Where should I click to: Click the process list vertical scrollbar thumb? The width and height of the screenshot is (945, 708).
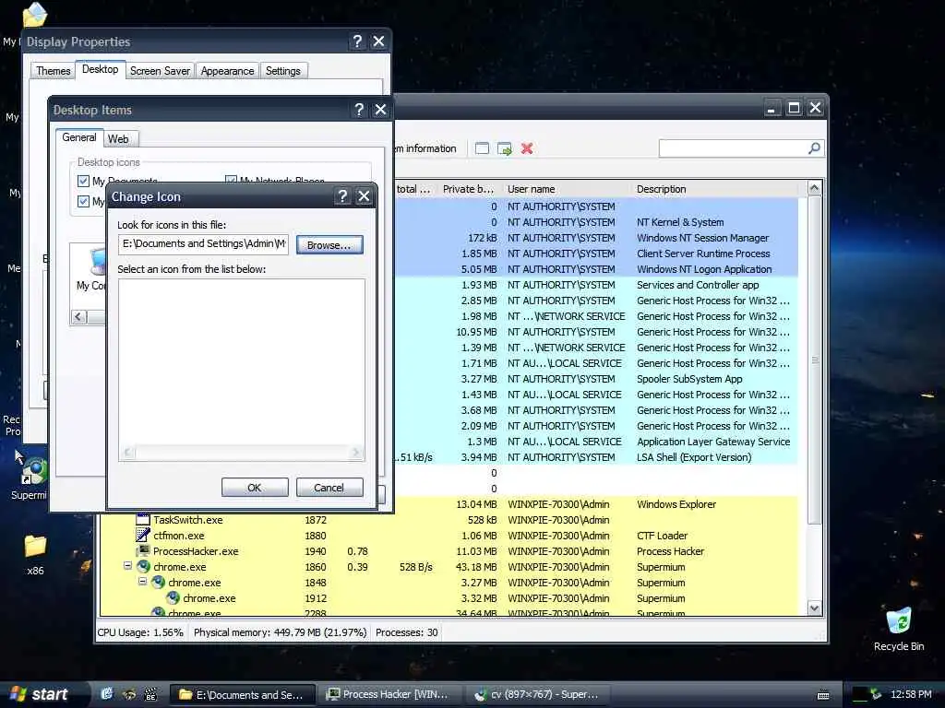(x=814, y=360)
